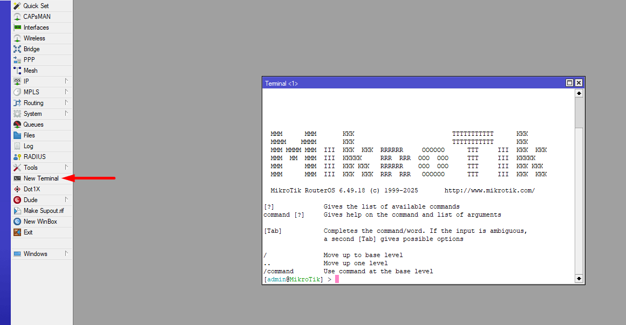
Task: Click the CAPsMAN antenna icon
Action: tap(17, 17)
